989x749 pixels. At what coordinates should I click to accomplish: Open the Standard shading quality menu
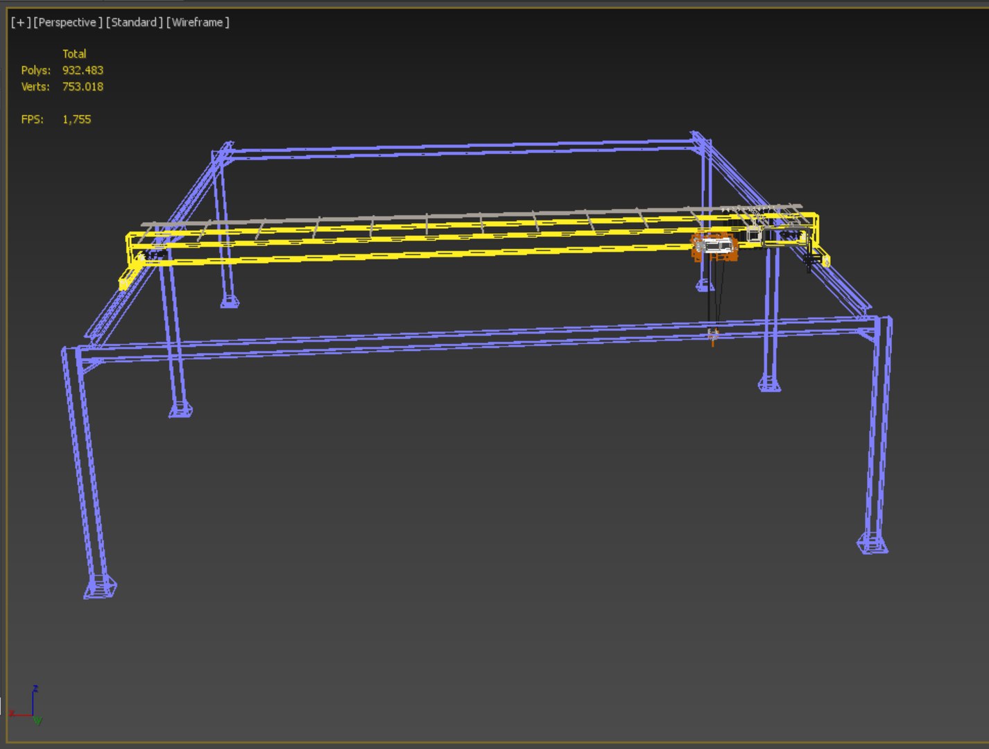coord(135,22)
